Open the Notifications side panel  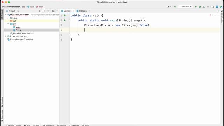click(x=222, y=17)
